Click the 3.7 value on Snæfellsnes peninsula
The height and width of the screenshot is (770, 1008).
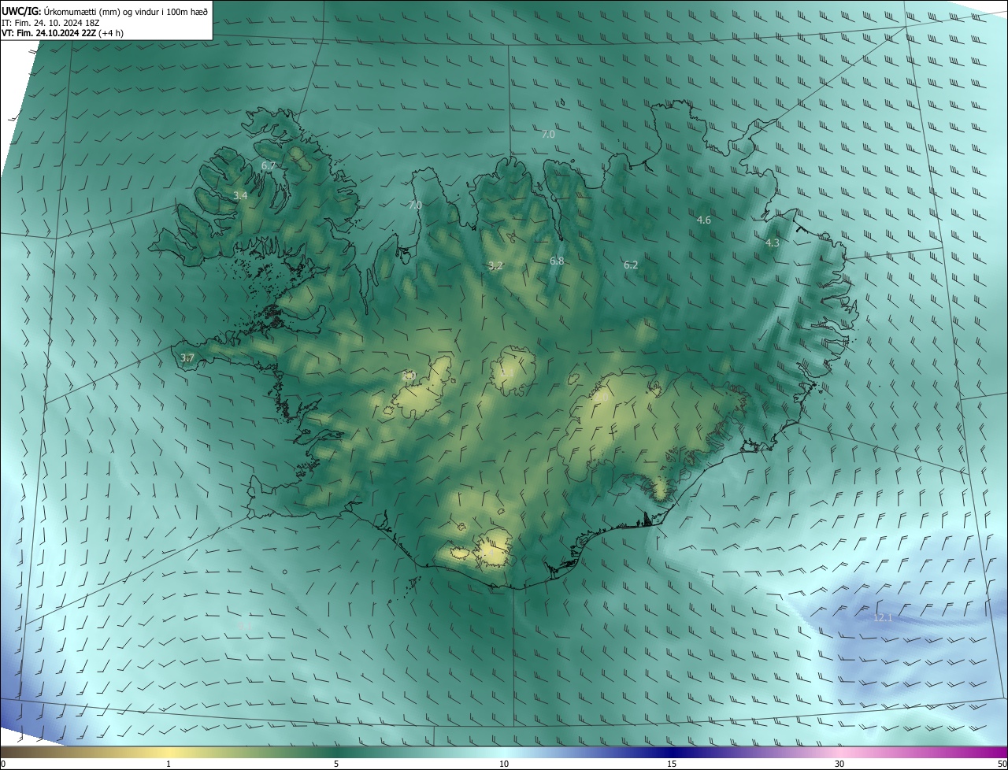pos(187,357)
